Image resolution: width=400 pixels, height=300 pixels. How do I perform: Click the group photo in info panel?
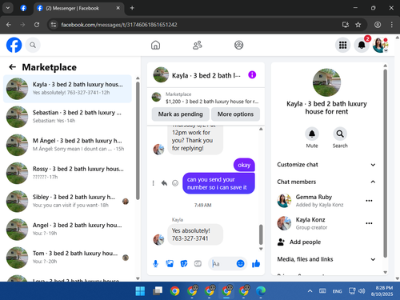pos(326,82)
